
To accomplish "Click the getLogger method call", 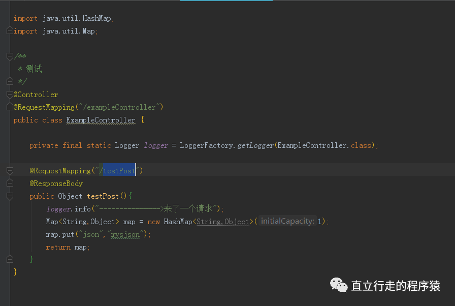I will (255, 145).
